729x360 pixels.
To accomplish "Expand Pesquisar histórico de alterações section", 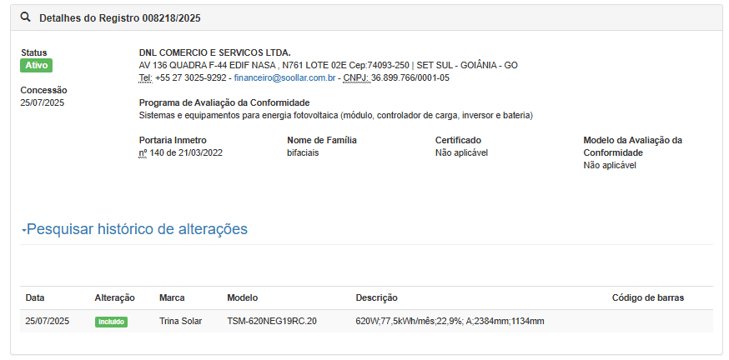I will (137, 229).
